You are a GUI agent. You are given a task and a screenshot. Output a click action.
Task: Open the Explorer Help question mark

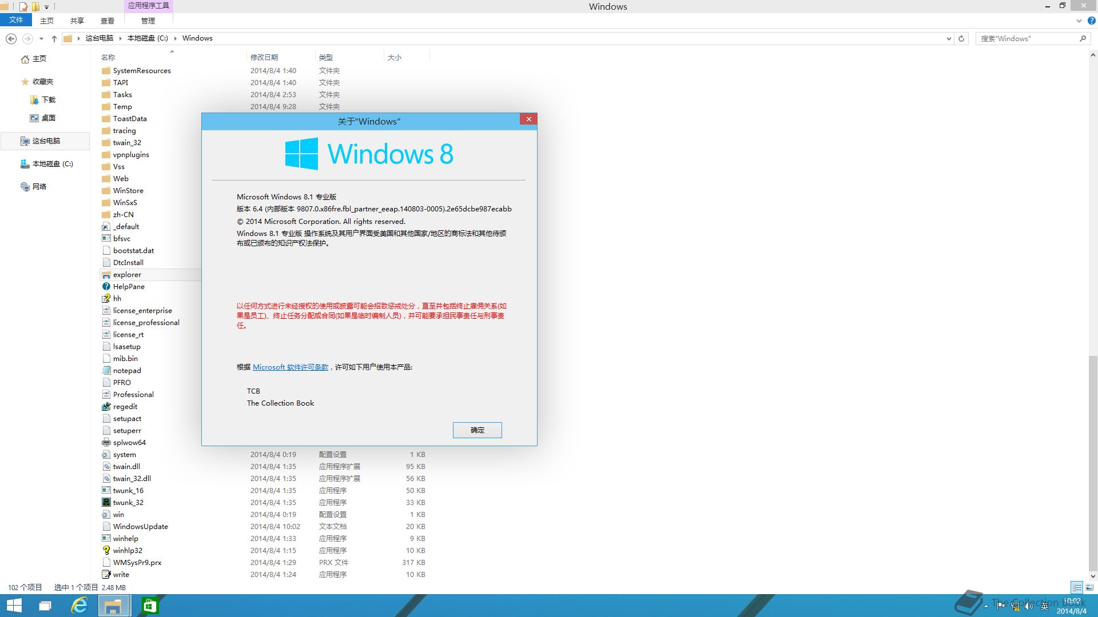(1091, 21)
